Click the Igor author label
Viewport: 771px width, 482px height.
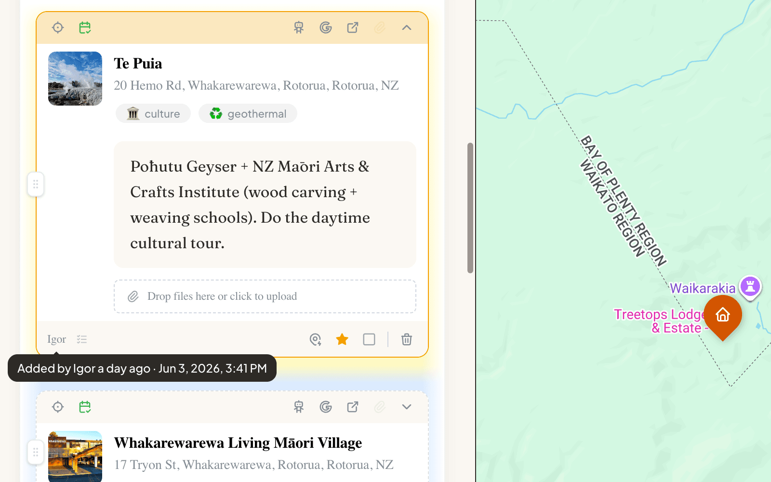click(x=56, y=339)
